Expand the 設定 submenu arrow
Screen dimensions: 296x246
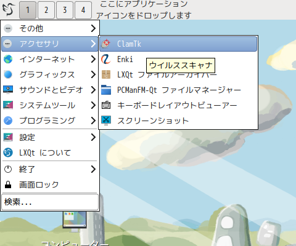click(x=93, y=137)
